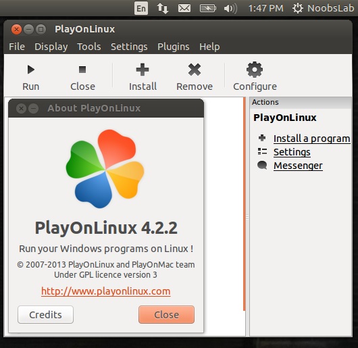Click the Close stop icon in toolbar
Image resolution: width=358 pixels, height=348 pixels.
click(82, 70)
